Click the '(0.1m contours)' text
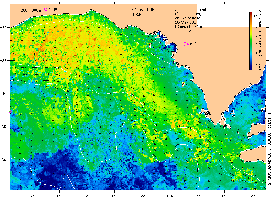 (188, 14)
